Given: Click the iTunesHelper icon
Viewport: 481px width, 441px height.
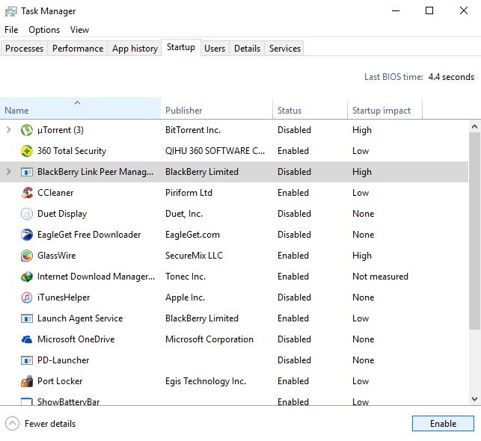Looking at the screenshot, I should tap(27, 297).
